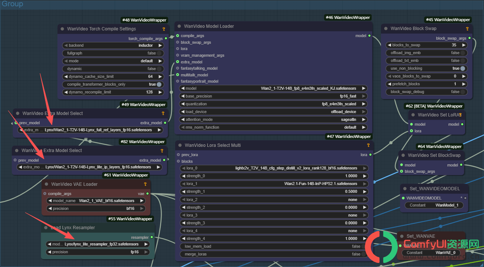Increase blocks_to_swap value with right arrow
The width and height of the screenshot is (484, 267).
click(464, 45)
